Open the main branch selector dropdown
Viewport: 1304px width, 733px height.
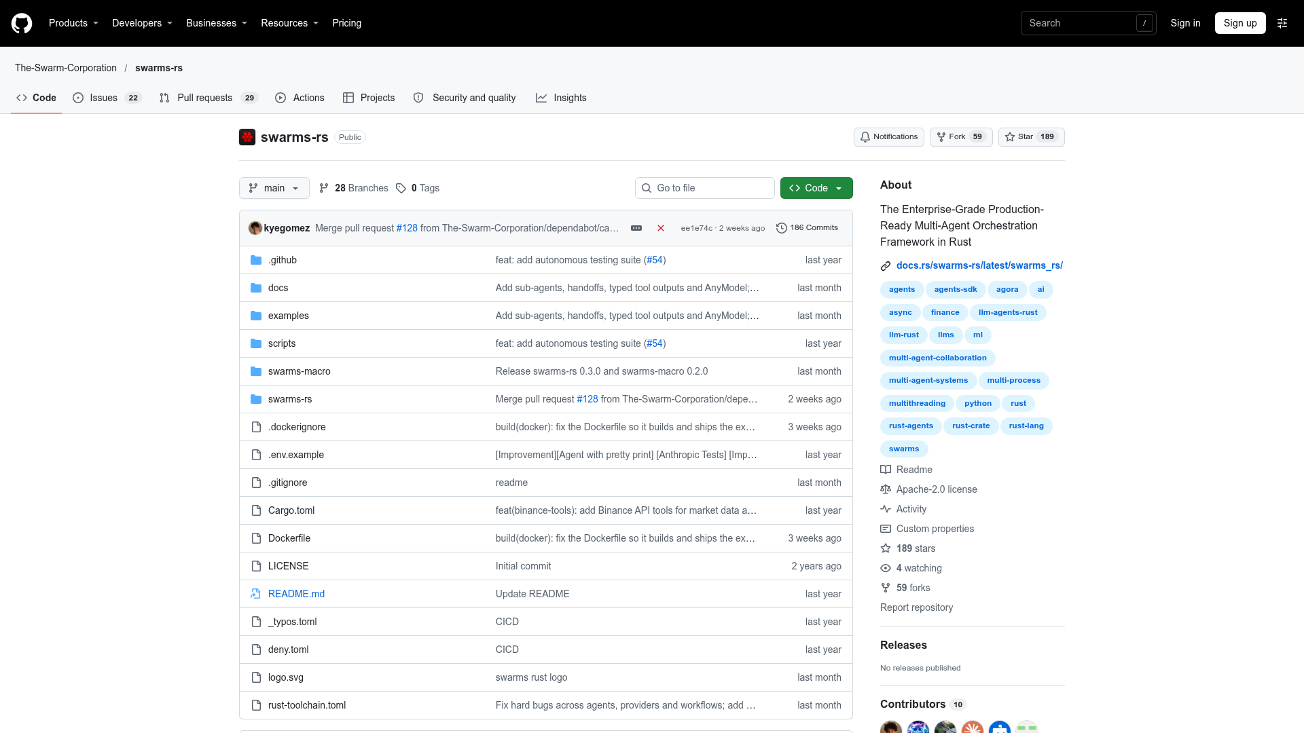[274, 188]
